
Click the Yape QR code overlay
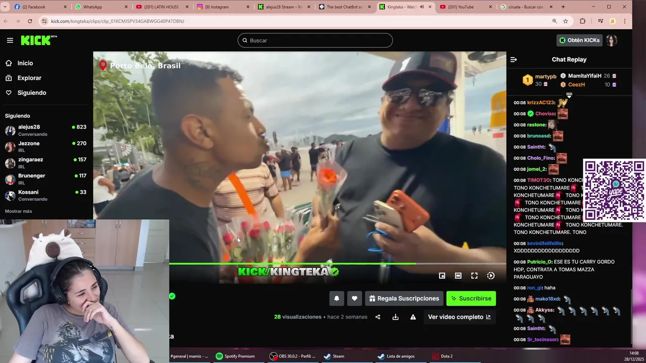614,191
